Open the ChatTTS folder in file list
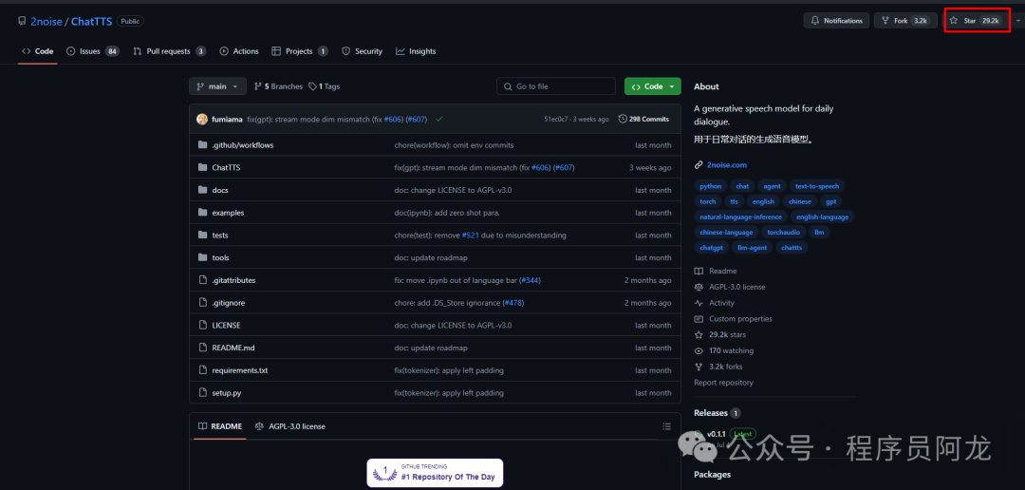Viewport: 1025px width, 490px height. 226,167
